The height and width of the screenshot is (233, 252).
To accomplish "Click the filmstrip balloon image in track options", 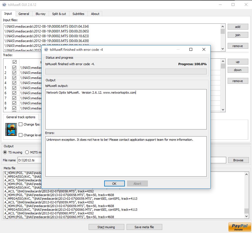I will pyautogui.click(x=11, y=129).
